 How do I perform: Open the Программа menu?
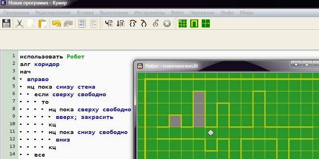coord(16,13)
